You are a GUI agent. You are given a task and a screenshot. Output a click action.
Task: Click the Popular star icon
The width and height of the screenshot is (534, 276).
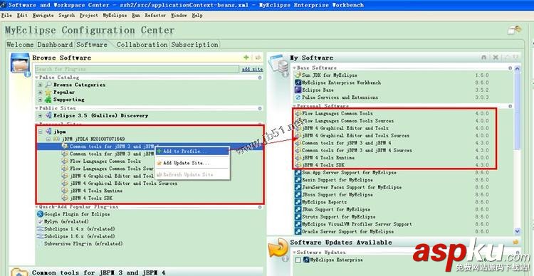point(48,92)
